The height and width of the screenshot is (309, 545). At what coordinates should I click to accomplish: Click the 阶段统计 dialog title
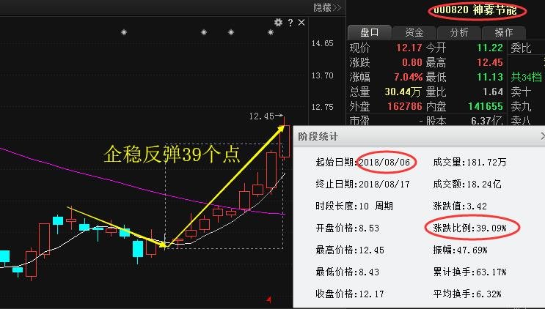318,136
